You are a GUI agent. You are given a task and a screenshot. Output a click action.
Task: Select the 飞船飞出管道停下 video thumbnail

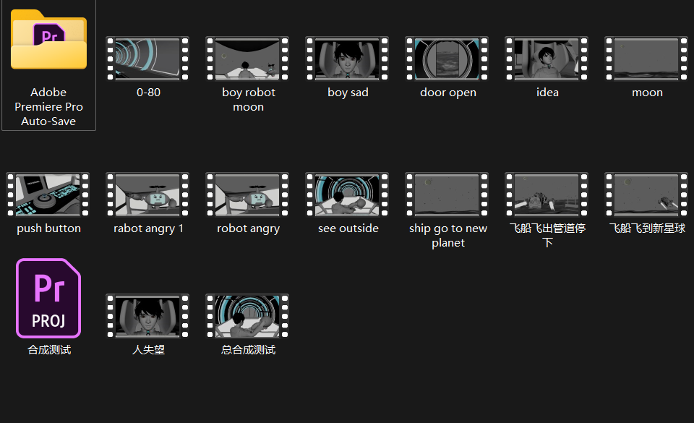tap(547, 195)
